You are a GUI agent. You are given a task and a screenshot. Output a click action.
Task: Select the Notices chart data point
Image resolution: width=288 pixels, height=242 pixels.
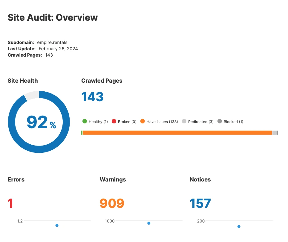coord(239,226)
